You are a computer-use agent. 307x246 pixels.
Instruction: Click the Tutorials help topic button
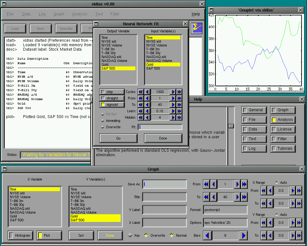click(283, 148)
